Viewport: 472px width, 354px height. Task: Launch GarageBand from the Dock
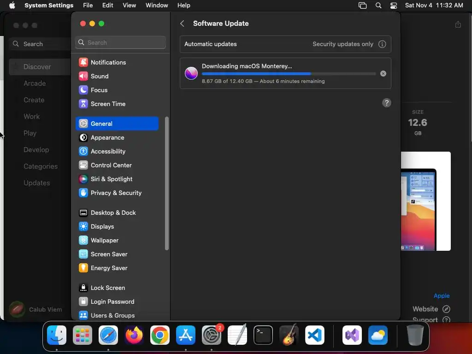(289, 335)
